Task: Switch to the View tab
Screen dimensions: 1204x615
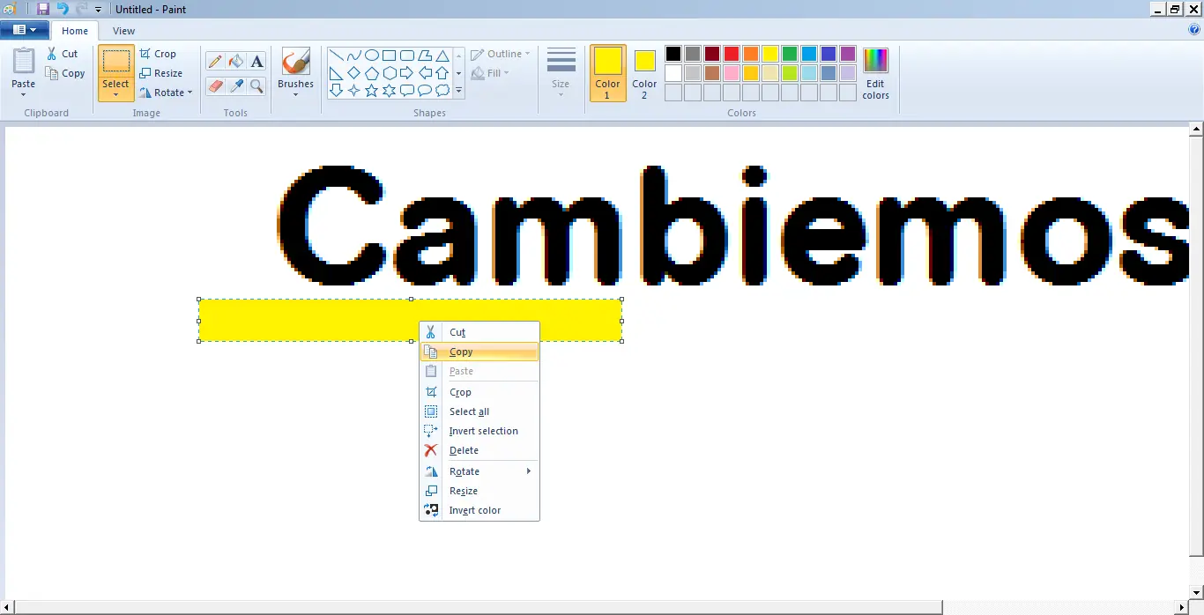Action: tap(123, 31)
